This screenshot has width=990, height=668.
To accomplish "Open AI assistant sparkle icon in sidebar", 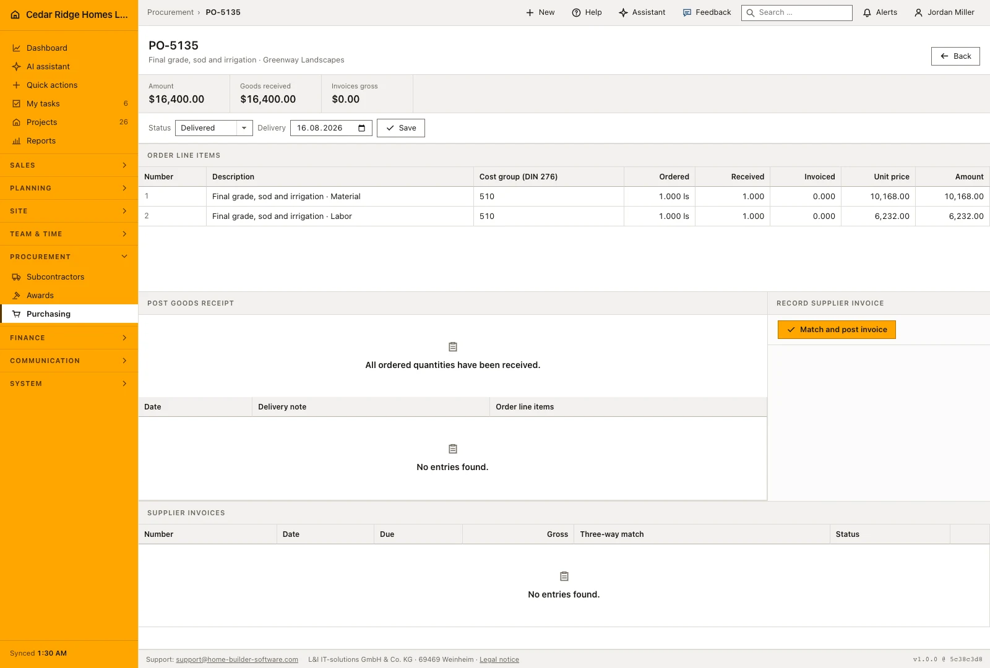I will [17, 67].
